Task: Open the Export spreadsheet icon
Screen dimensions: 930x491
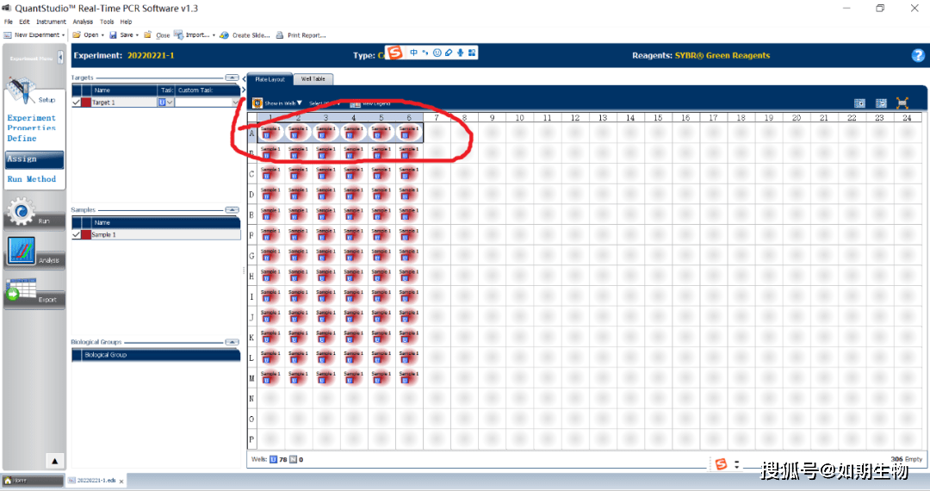Action: 22,290
